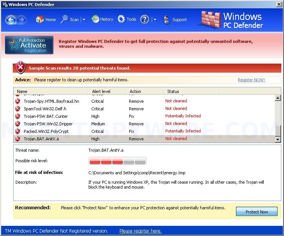This screenshot has height=236, width=284.
Task: Expand the Scan dropdown arrow
Action: (x=84, y=20)
